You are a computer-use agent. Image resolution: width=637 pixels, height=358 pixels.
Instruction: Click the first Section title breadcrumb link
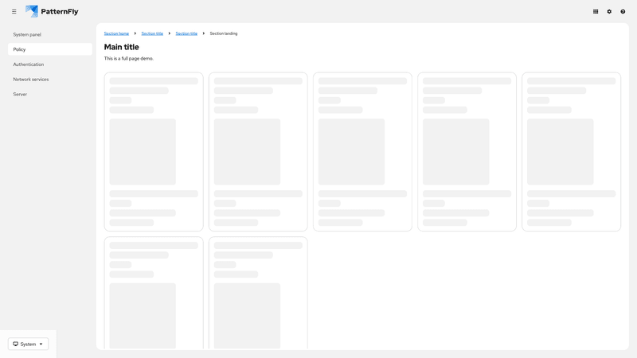pyautogui.click(x=152, y=33)
